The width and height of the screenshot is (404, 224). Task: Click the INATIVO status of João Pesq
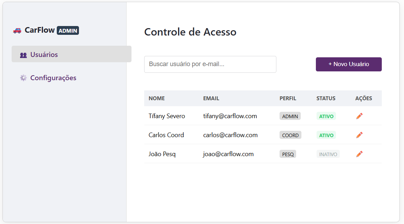click(328, 154)
